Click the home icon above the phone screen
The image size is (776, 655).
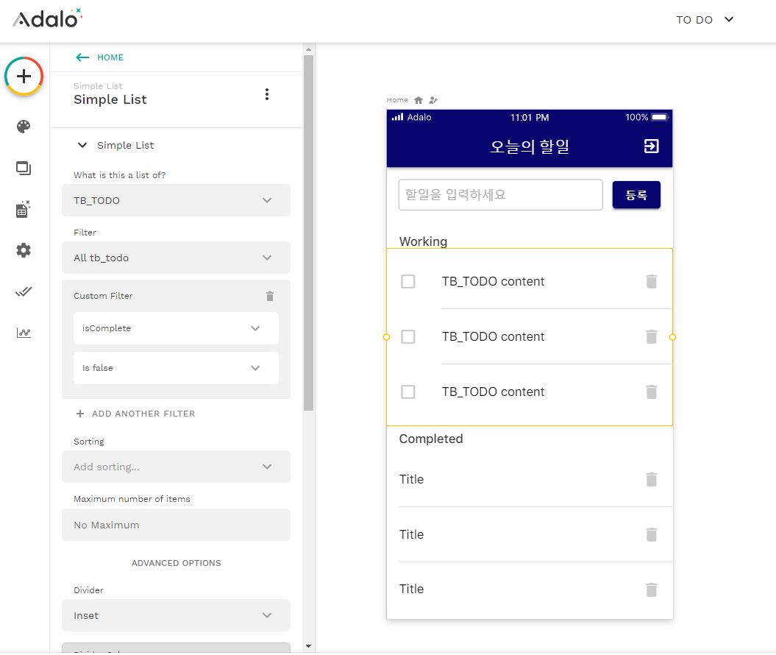tap(419, 100)
